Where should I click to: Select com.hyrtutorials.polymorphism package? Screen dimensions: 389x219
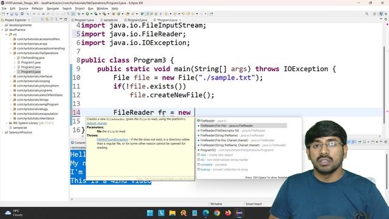(x=38, y=86)
